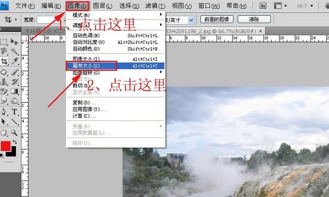Choose 裁切(R) menu entry
Screen dimensions: 329x197
[115, 85]
